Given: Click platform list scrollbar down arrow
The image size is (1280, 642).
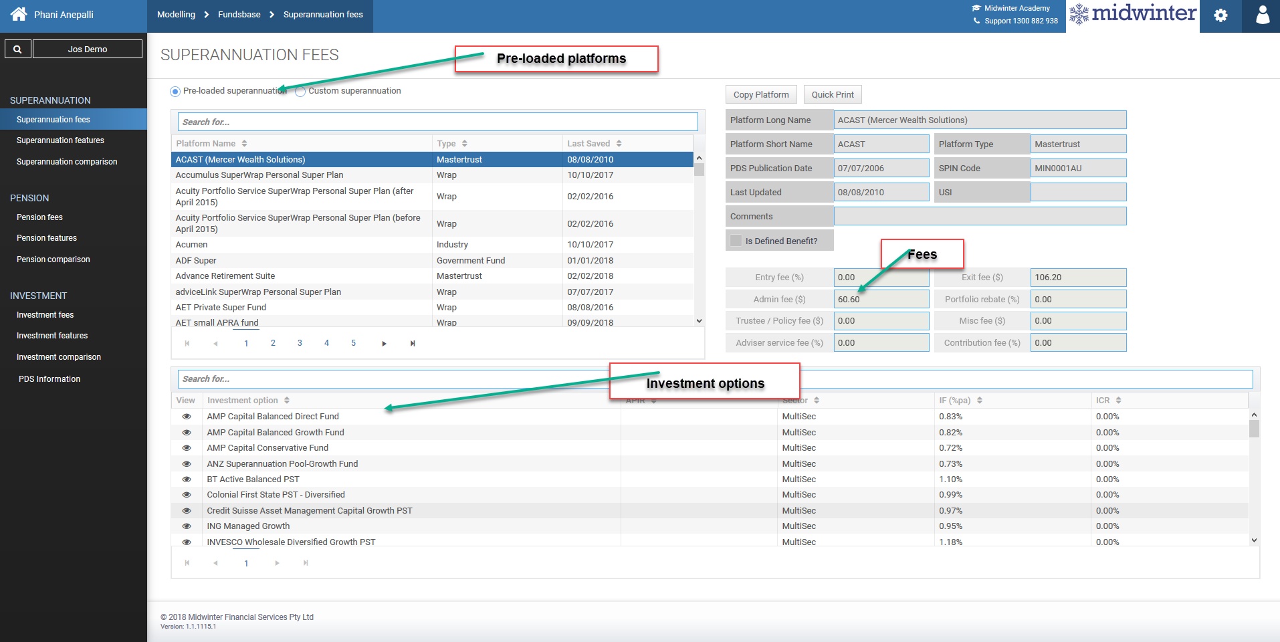Looking at the screenshot, I should coord(699,321).
